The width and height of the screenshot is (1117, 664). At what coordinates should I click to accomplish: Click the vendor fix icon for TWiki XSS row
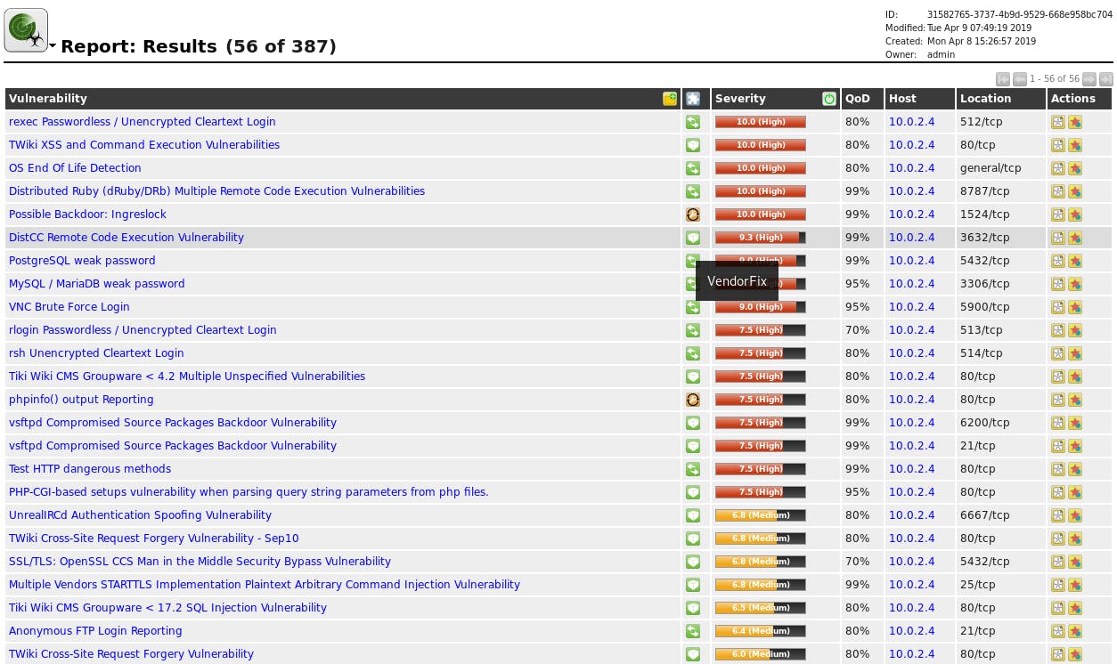pyautogui.click(x=692, y=145)
